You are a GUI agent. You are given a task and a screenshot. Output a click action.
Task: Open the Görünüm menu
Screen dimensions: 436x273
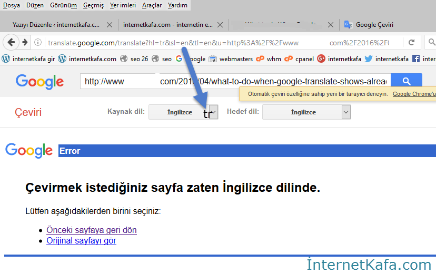pos(63,5)
